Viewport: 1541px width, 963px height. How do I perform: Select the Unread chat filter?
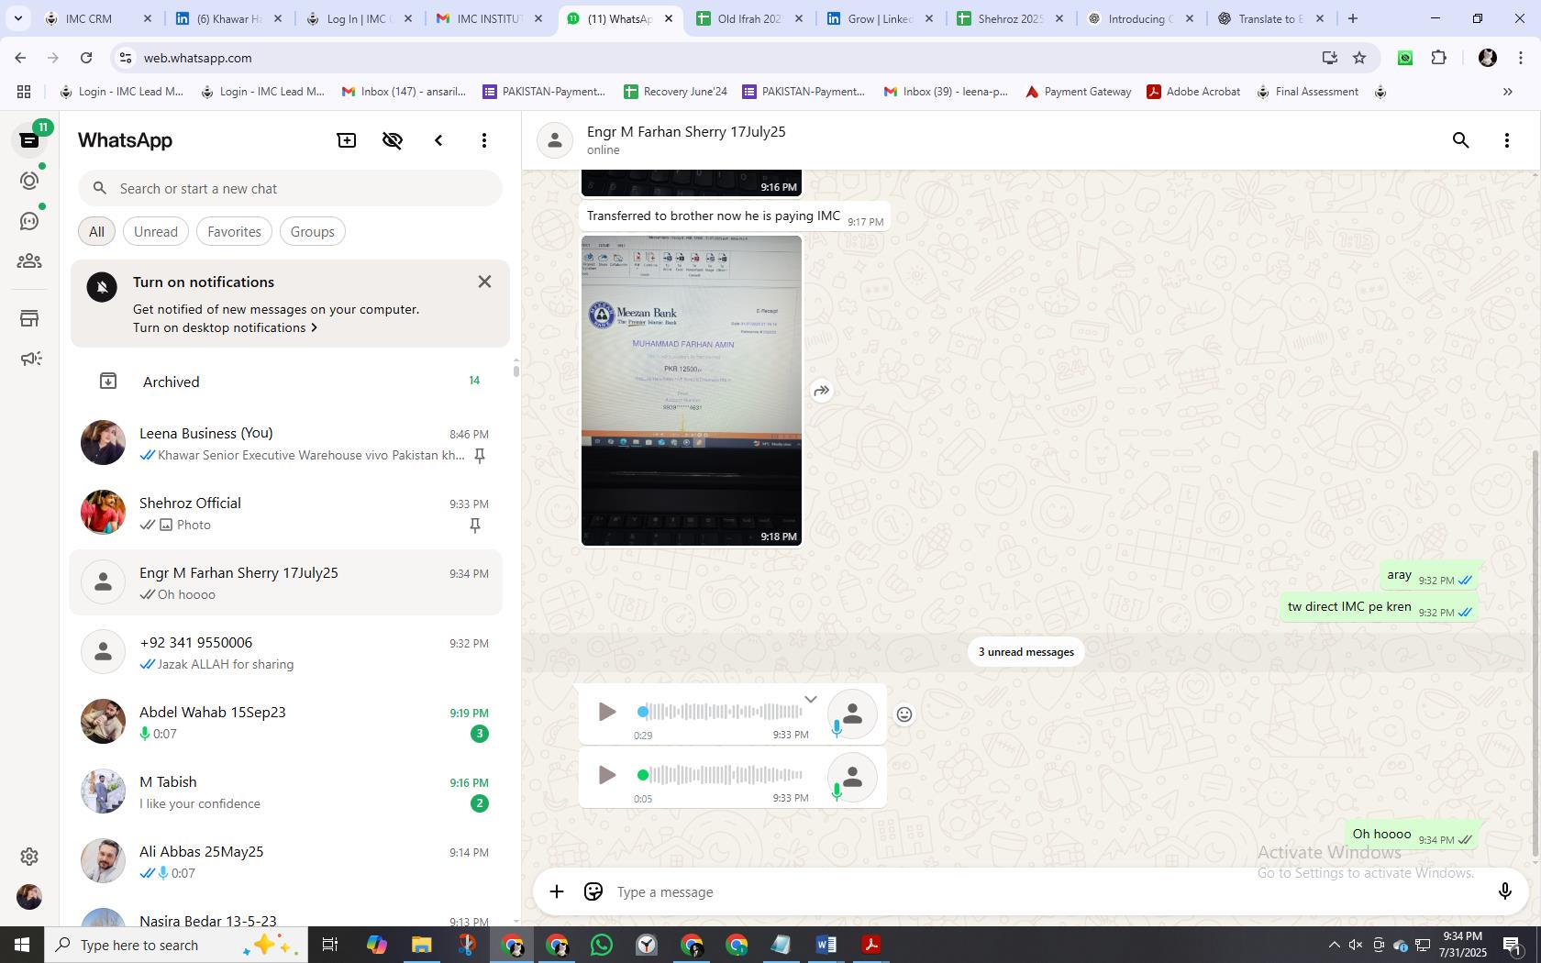tap(156, 231)
